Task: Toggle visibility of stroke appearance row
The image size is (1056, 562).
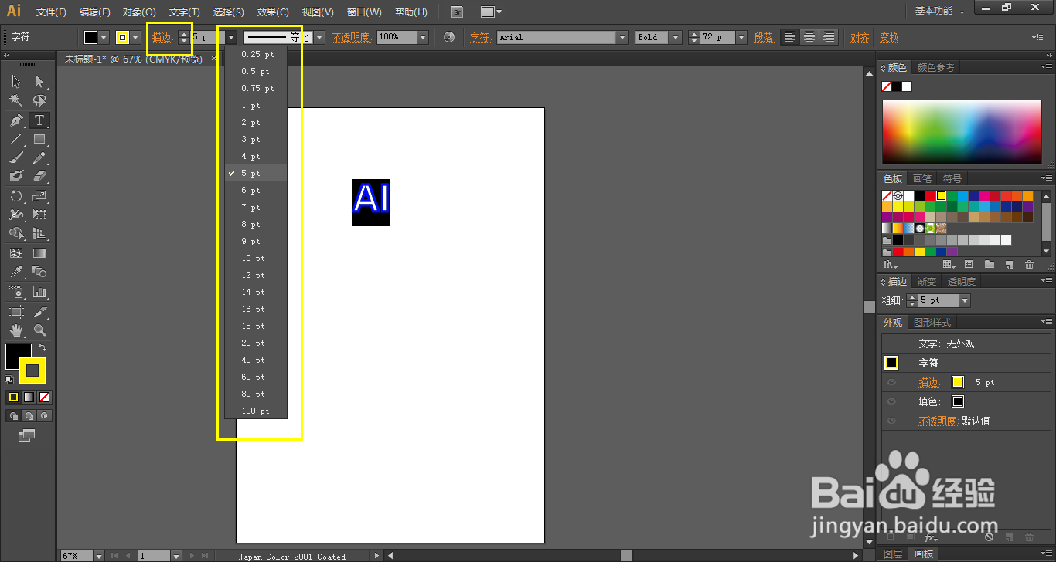Action: [x=891, y=382]
